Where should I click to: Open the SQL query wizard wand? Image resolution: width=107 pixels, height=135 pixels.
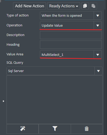23,129
